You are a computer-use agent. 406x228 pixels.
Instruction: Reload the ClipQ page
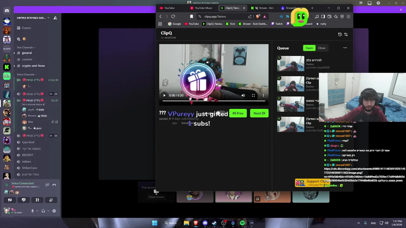[x=173, y=16]
